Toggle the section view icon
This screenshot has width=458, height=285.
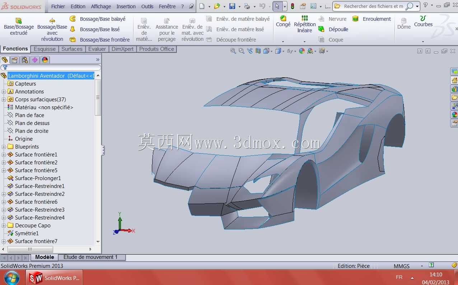(258, 51)
